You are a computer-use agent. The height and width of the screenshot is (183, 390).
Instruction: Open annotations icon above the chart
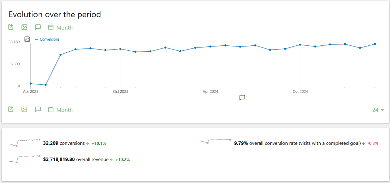pyautogui.click(x=38, y=27)
